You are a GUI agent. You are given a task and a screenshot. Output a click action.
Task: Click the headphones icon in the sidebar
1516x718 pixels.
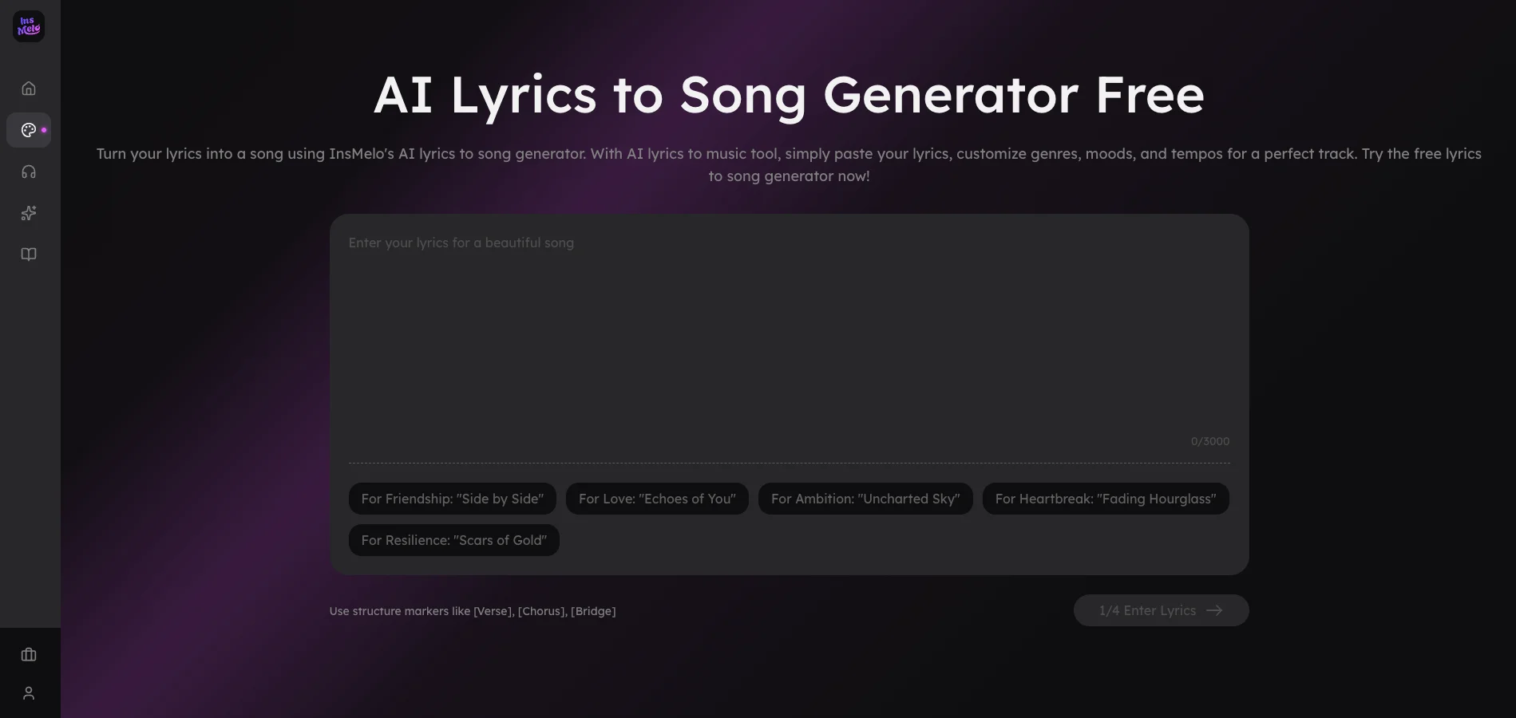coord(29,172)
